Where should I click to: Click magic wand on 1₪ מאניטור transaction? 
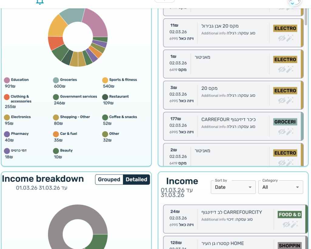pos(290,70)
